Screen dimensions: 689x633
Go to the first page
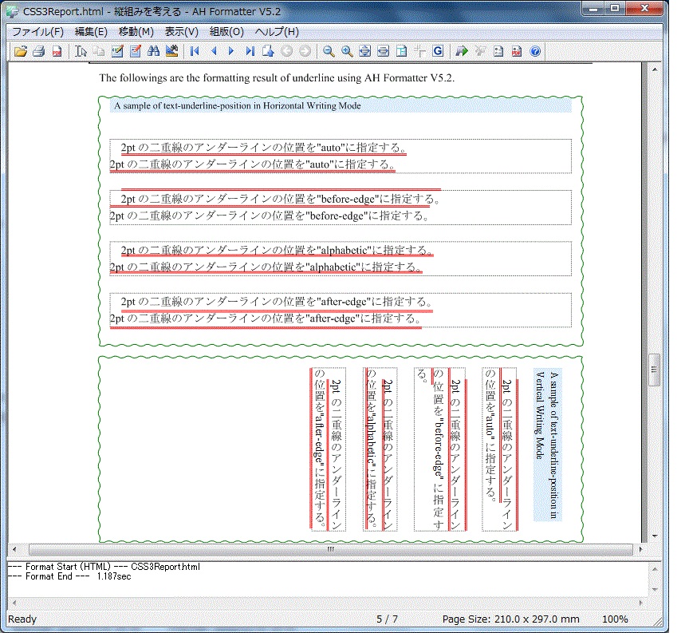(194, 52)
